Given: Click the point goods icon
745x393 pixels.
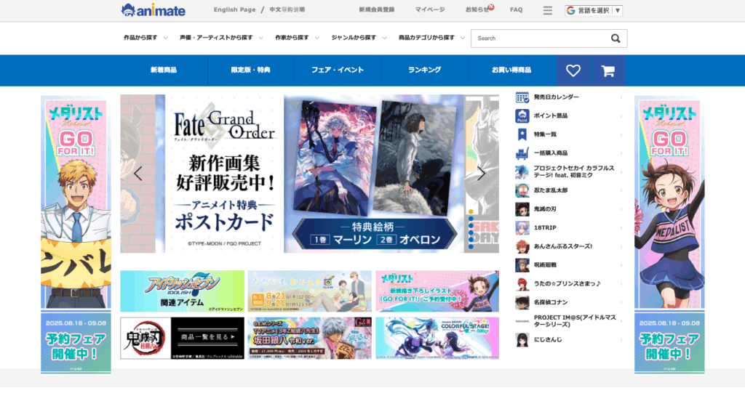Looking at the screenshot, I should [x=522, y=116].
